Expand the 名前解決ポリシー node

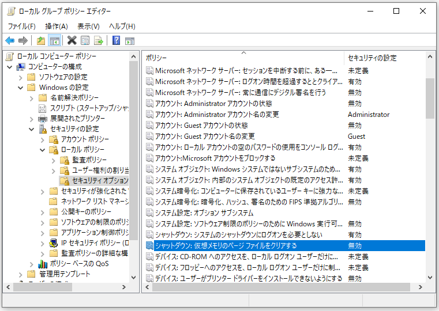click(31, 98)
